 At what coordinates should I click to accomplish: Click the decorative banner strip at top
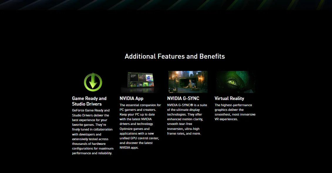(166, 4)
